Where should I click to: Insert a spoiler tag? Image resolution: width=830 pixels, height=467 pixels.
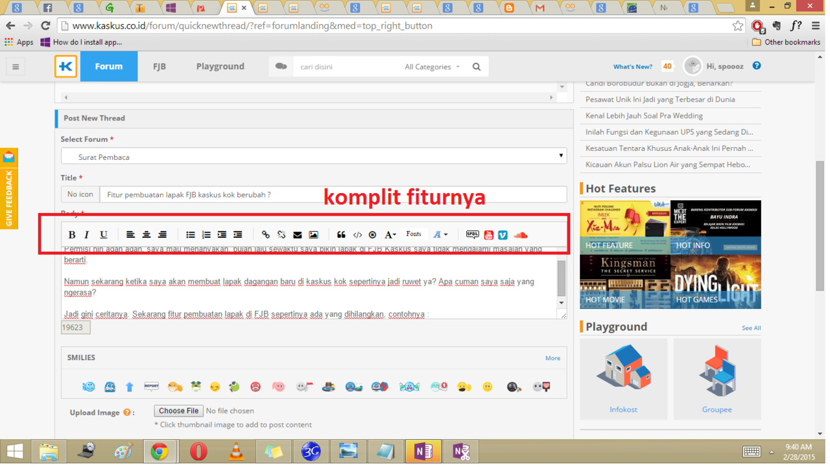point(473,234)
